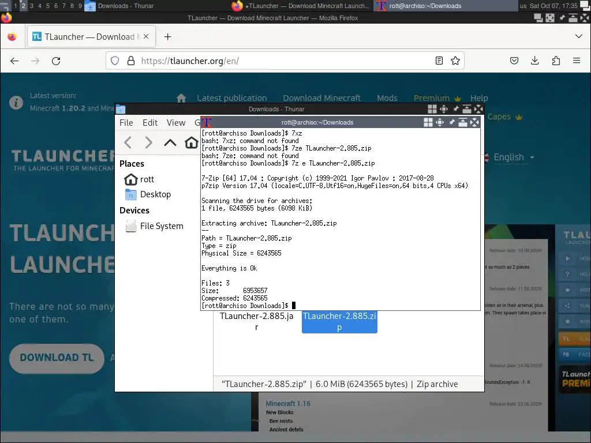Click four-arrow move icon on terminal titlebar
Image resolution: width=591 pixels, height=443 pixels.
tap(439, 122)
